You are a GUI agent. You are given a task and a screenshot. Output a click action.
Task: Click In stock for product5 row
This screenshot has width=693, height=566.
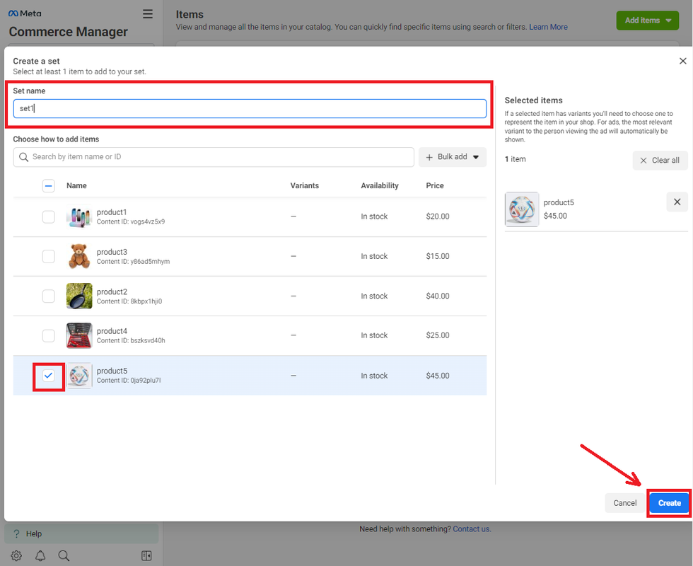click(x=374, y=376)
